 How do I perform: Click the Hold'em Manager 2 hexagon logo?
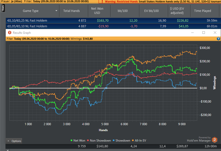(215, 140)
